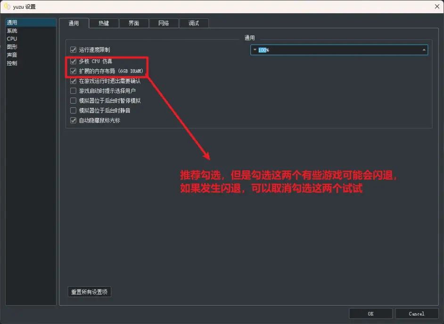This screenshot has width=444, height=324.
Task: Open 声音 settings in sidebar
Action: (x=31, y=55)
